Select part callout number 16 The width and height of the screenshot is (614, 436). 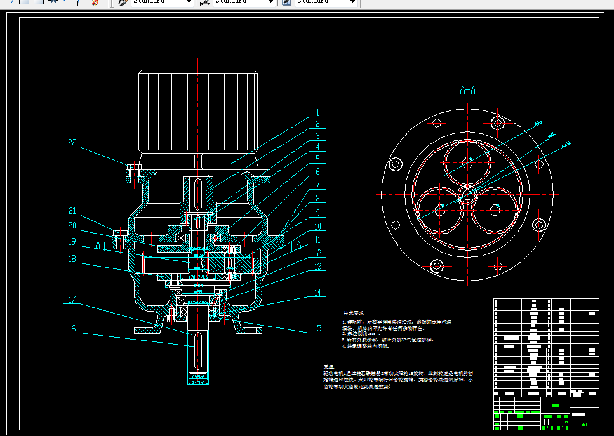pyautogui.click(x=72, y=328)
